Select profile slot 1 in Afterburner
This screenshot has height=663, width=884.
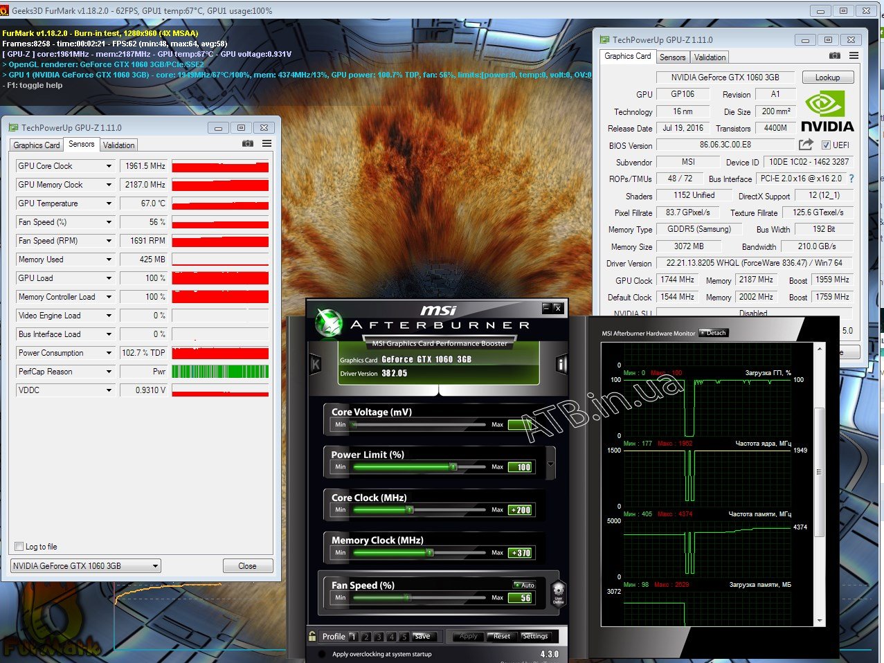[x=353, y=637]
